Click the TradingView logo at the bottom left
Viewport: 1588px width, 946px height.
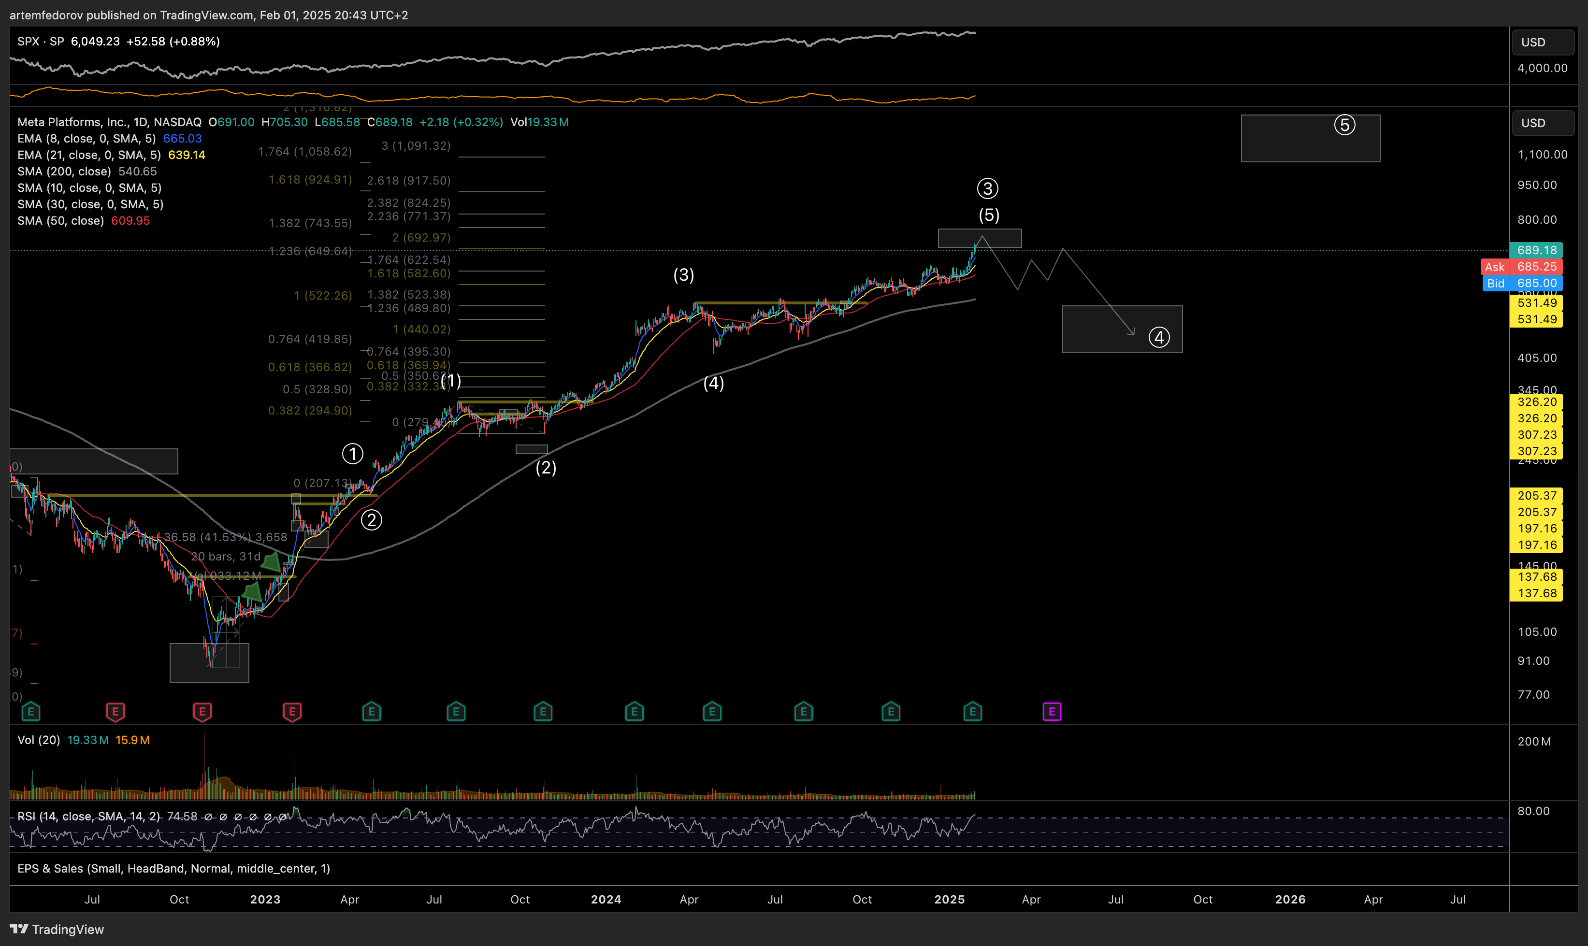tap(57, 930)
